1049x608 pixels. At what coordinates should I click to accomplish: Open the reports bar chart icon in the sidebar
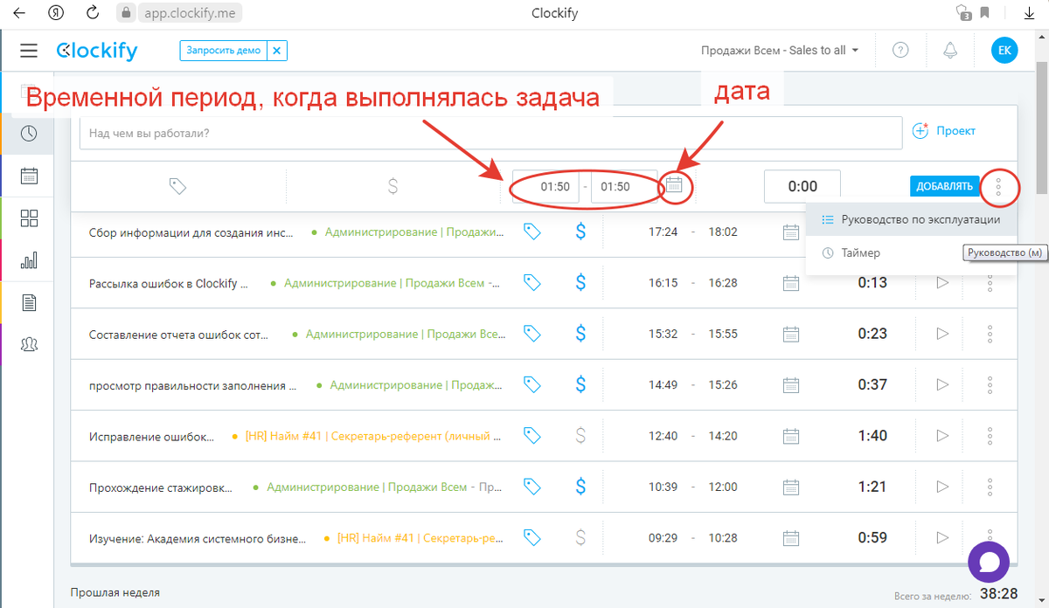tap(29, 260)
